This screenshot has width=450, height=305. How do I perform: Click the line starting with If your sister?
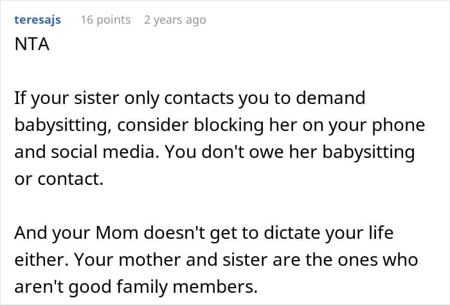(x=190, y=98)
